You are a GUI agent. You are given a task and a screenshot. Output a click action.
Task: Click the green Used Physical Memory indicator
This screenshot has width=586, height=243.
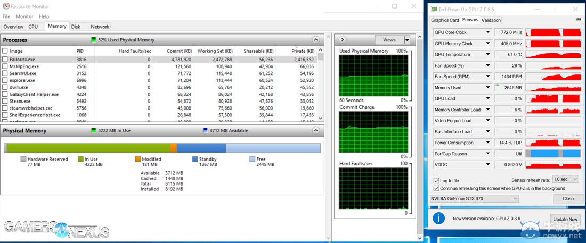click(x=94, y=40)
